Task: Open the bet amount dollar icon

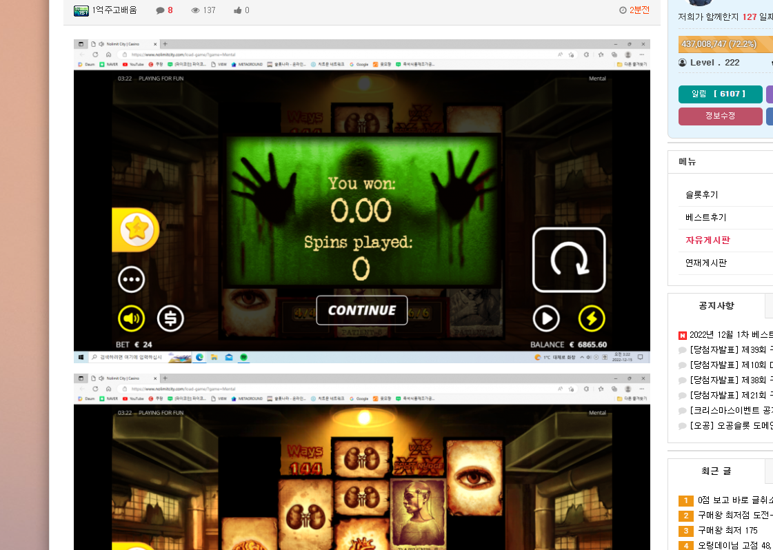Action: tap(170, 318)
